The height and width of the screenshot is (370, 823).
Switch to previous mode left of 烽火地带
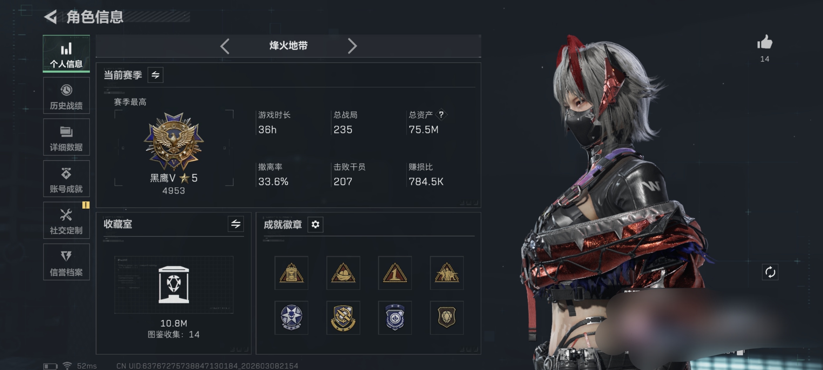[x=225, y=46]
